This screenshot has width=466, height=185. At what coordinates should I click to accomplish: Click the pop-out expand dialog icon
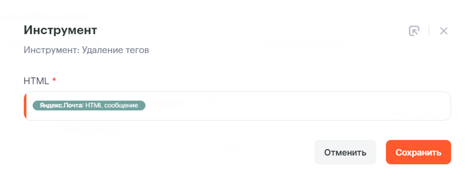414,31
